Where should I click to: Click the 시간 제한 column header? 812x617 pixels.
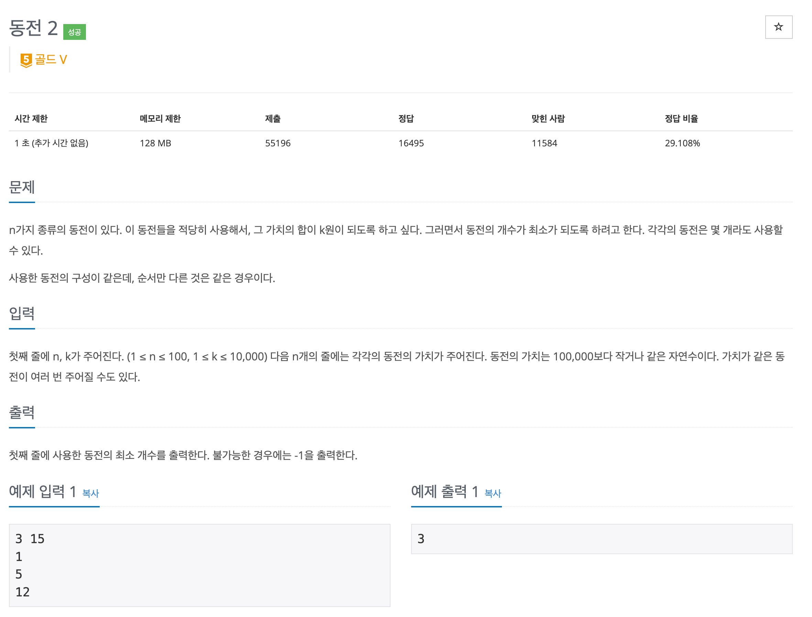pos(31,119)
